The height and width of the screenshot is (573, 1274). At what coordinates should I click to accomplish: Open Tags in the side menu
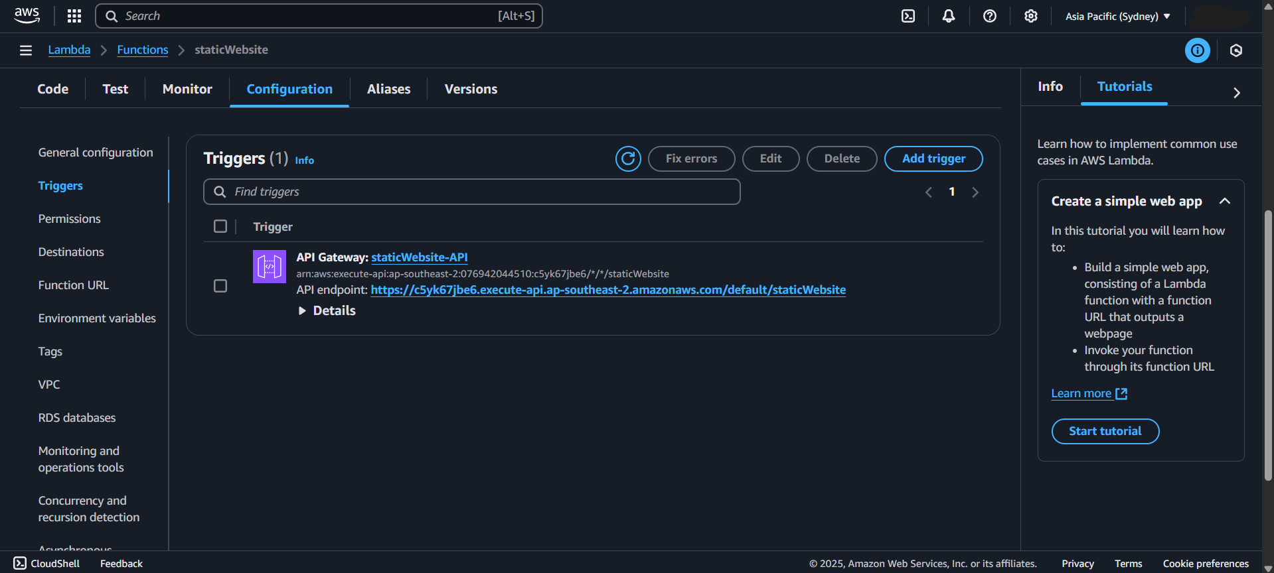pyautogui.click(x=50, y=351)
